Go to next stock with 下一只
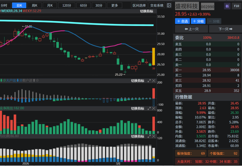242x166 pixels. point(225,29)
